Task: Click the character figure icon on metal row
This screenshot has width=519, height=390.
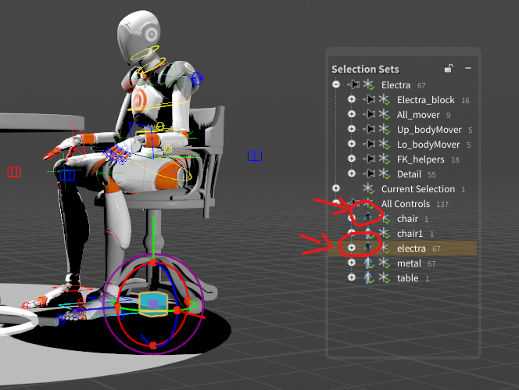Action: [368, 263]
